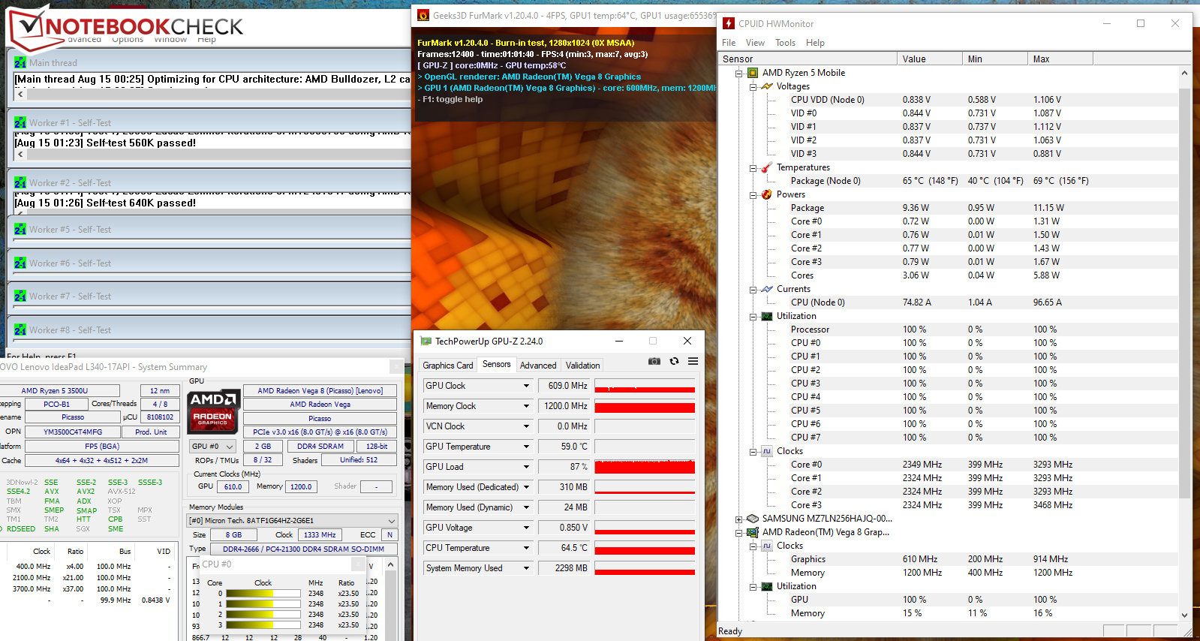Image resolution: width=1200 pixels, height=641 pixels.
Task: Click the AMD Radeon Graphics logo in HWiNFO
Action: pos(212,411)
